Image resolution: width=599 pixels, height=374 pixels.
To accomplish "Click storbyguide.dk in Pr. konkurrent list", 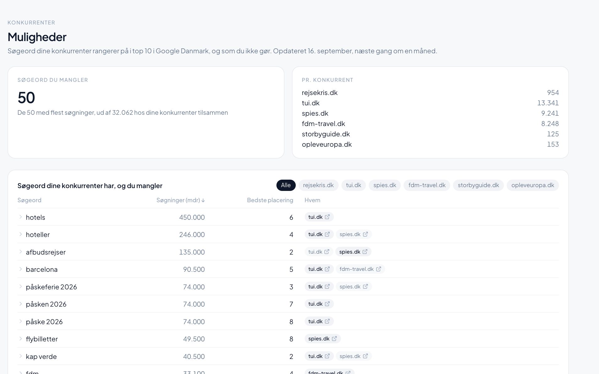I will click(326, 134).
